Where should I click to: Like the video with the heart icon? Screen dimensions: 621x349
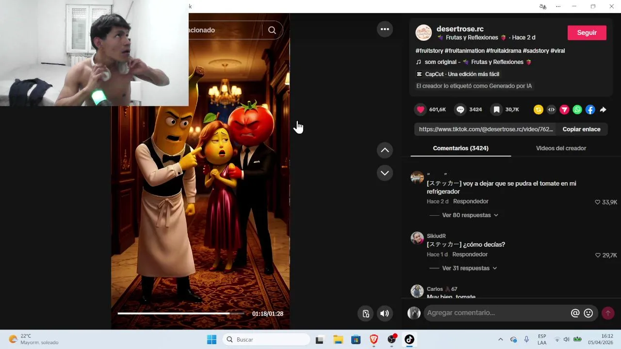click(421, 110)
